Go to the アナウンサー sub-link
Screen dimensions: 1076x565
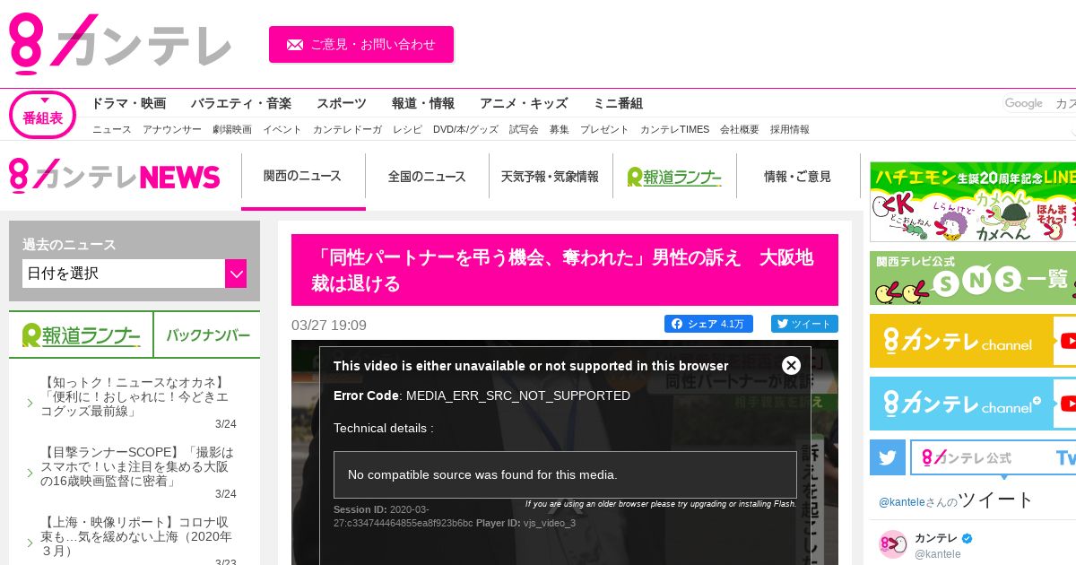(172, 129)
